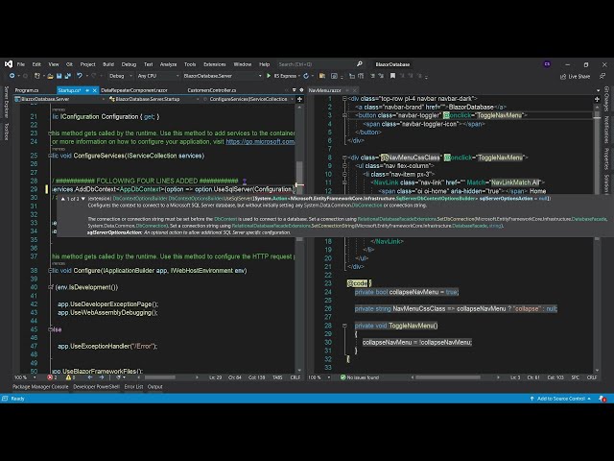Screen dimensions: 614x461
Task: Open the Output panel tab
Action: pyautogui.click(x=155, y=387)
